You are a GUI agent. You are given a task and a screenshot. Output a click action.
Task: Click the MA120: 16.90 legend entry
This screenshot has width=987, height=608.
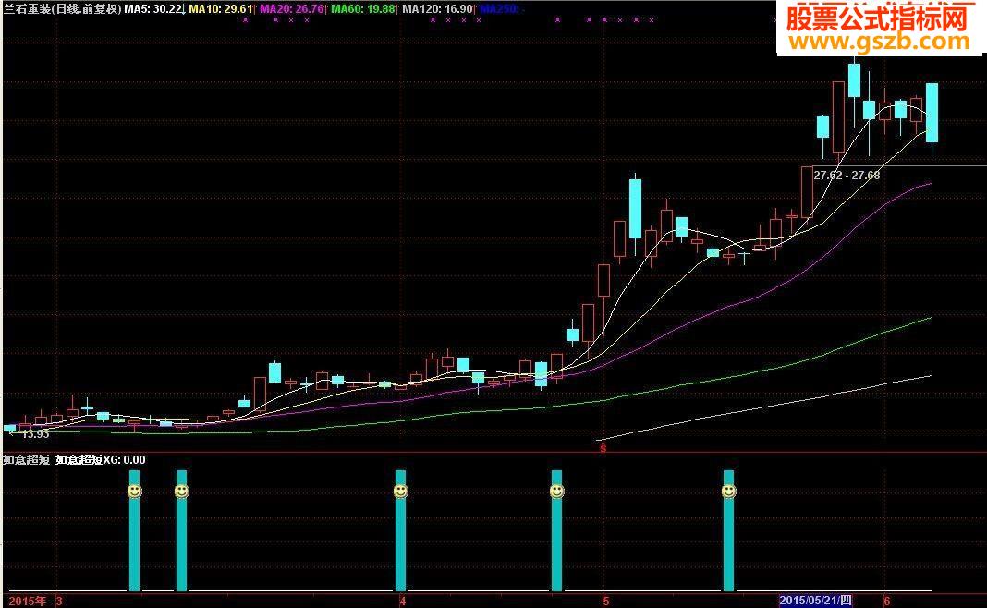coord(437,9)
